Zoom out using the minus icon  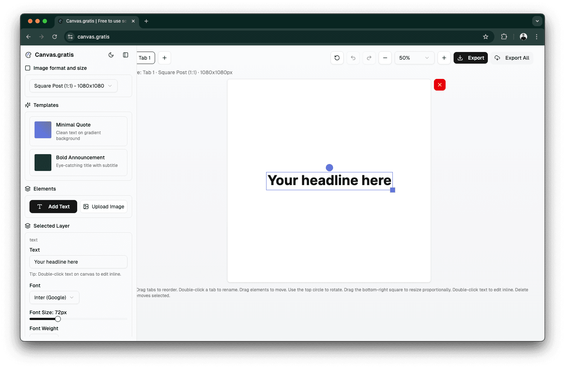(385, 58)
